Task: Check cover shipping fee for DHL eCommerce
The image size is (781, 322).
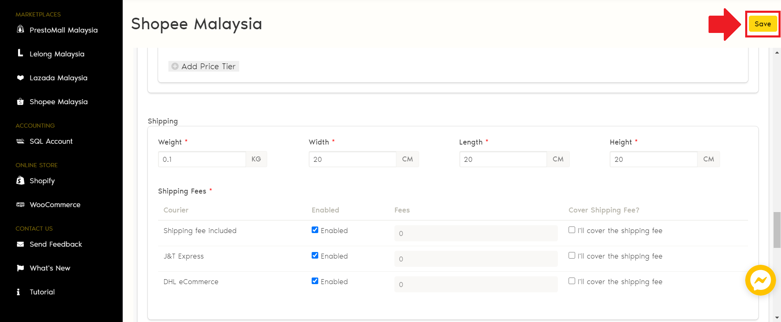Action: click(x=572, y=281)
